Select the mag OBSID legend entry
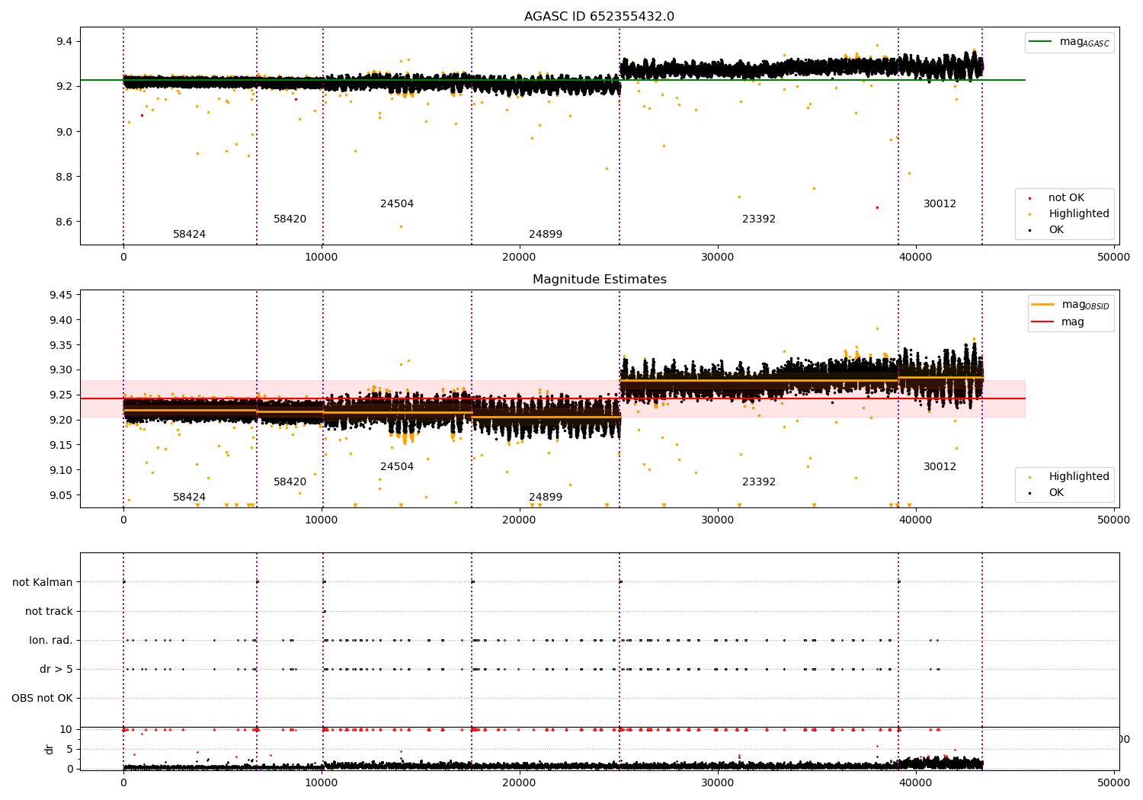The image size is (1143, 800). pos(1070,305)
